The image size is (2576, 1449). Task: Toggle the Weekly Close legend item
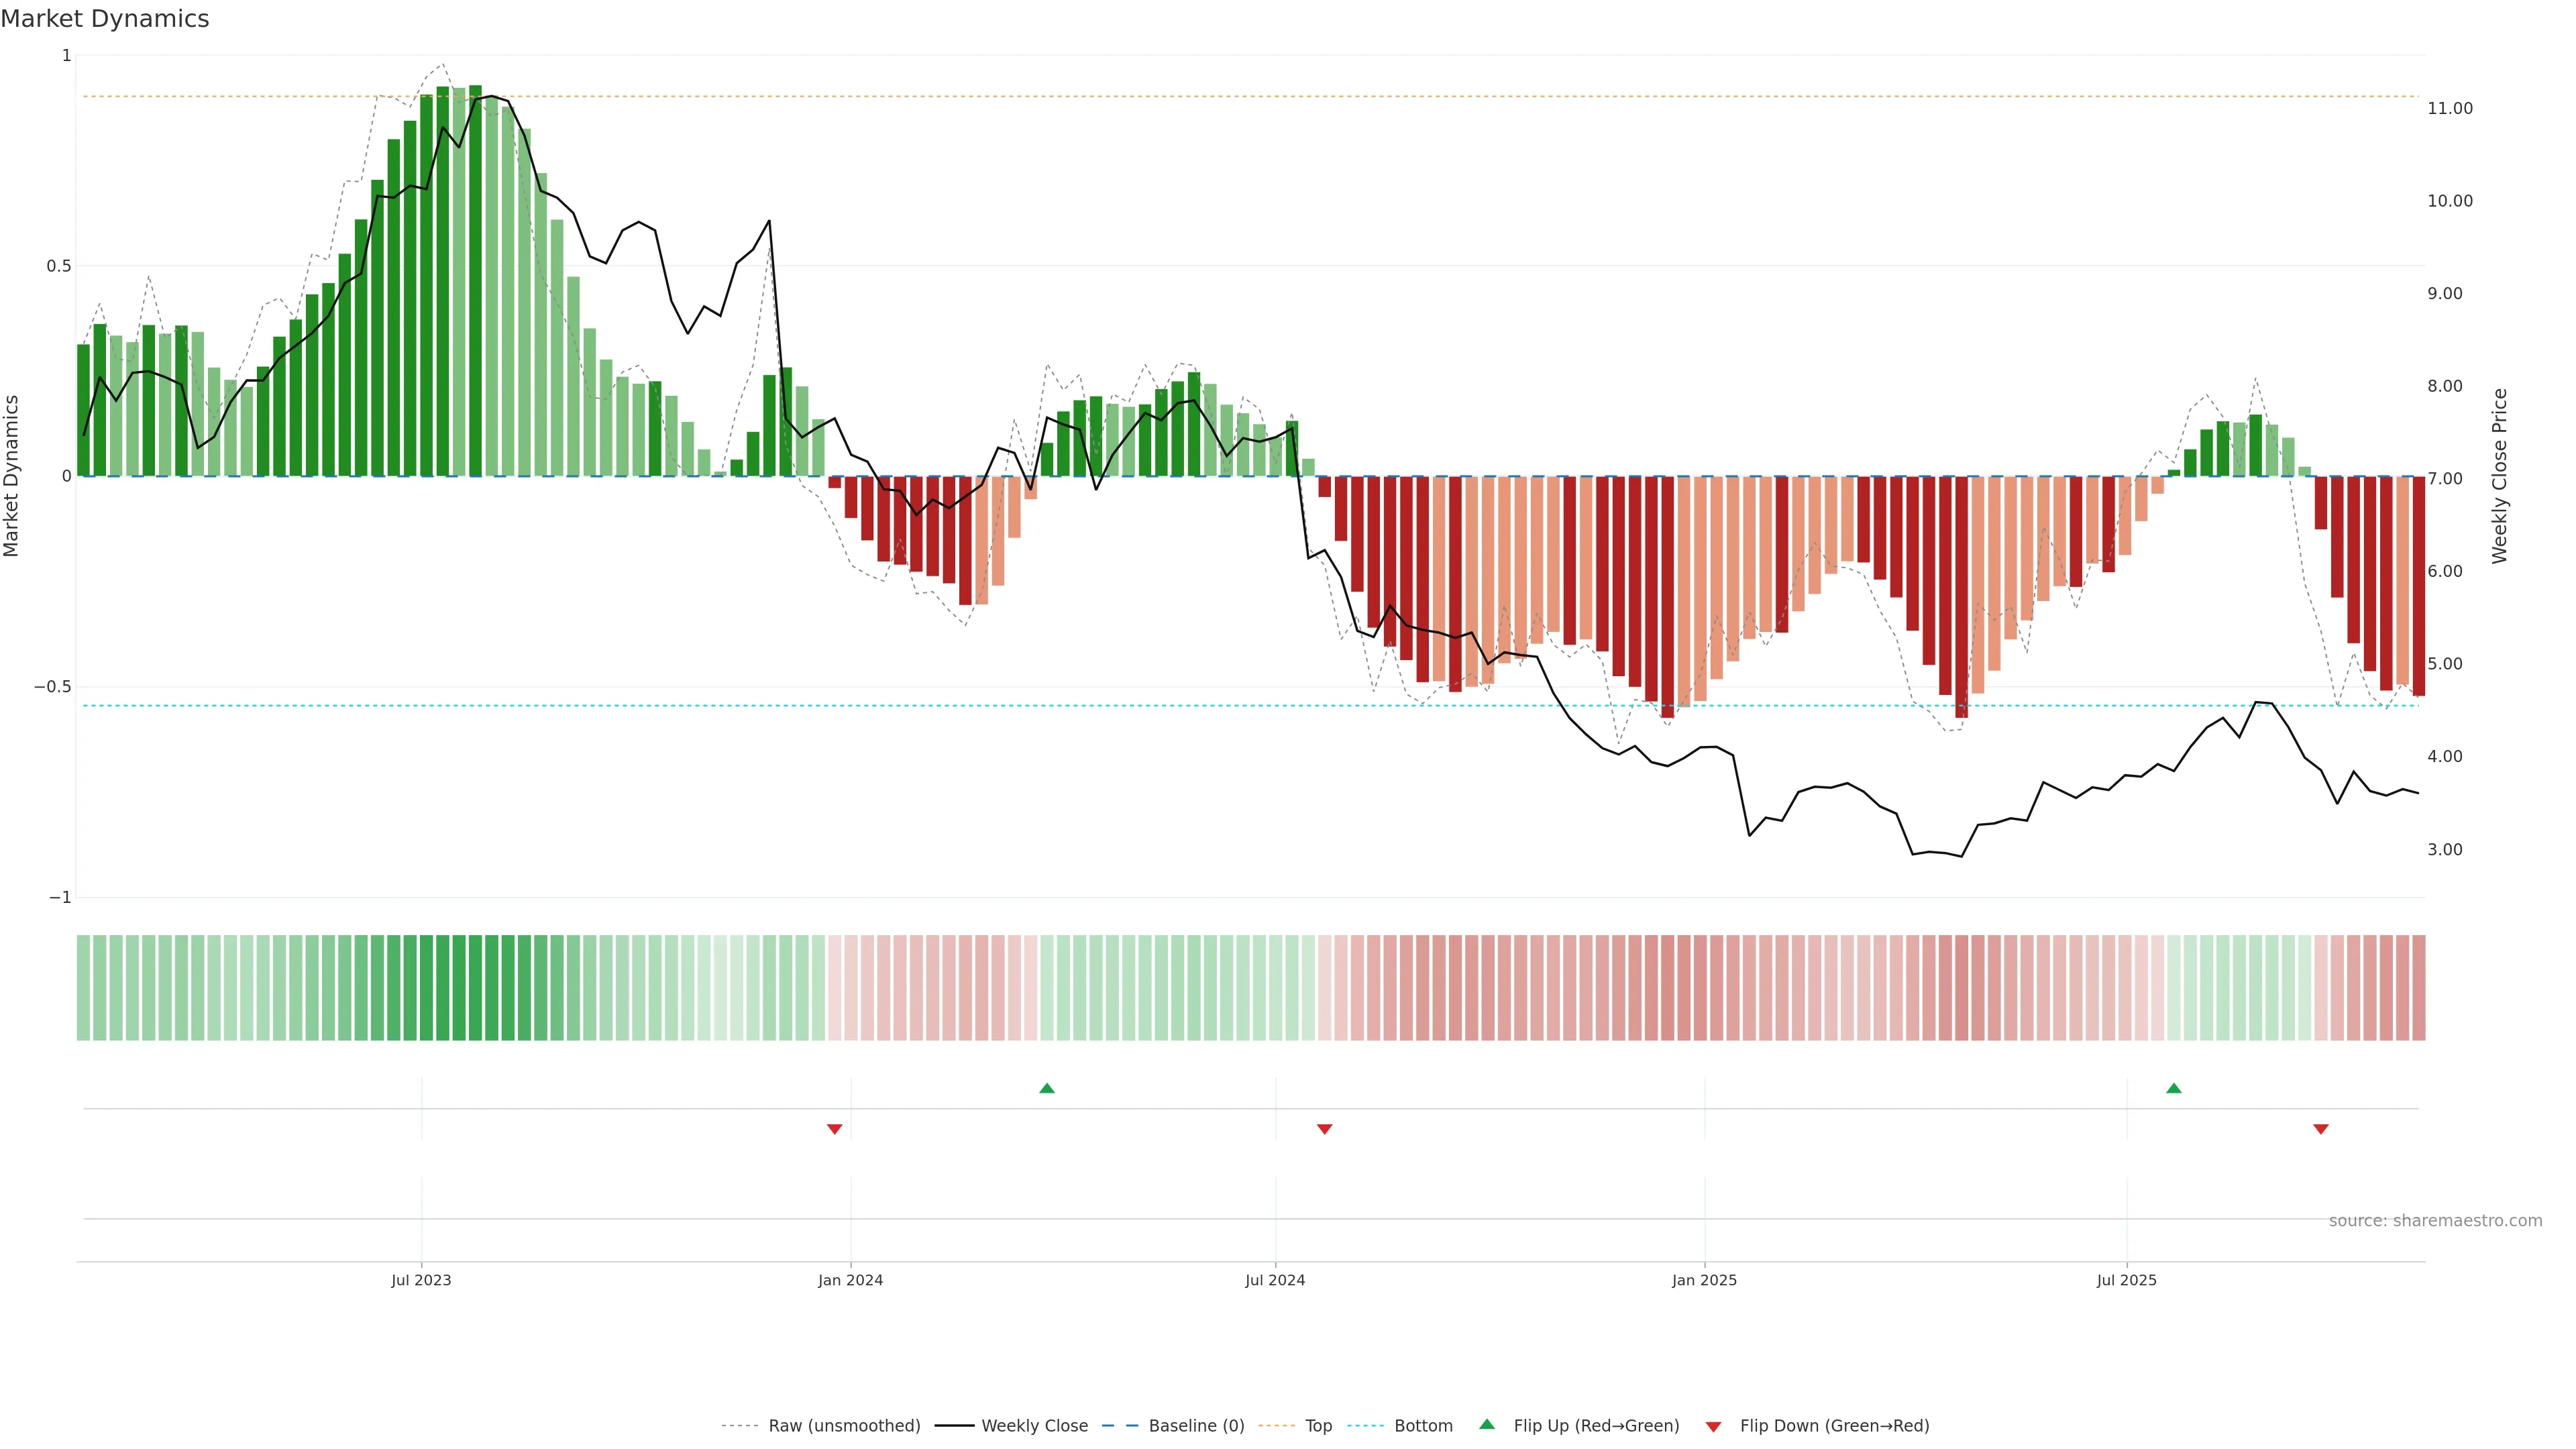1034,1425
